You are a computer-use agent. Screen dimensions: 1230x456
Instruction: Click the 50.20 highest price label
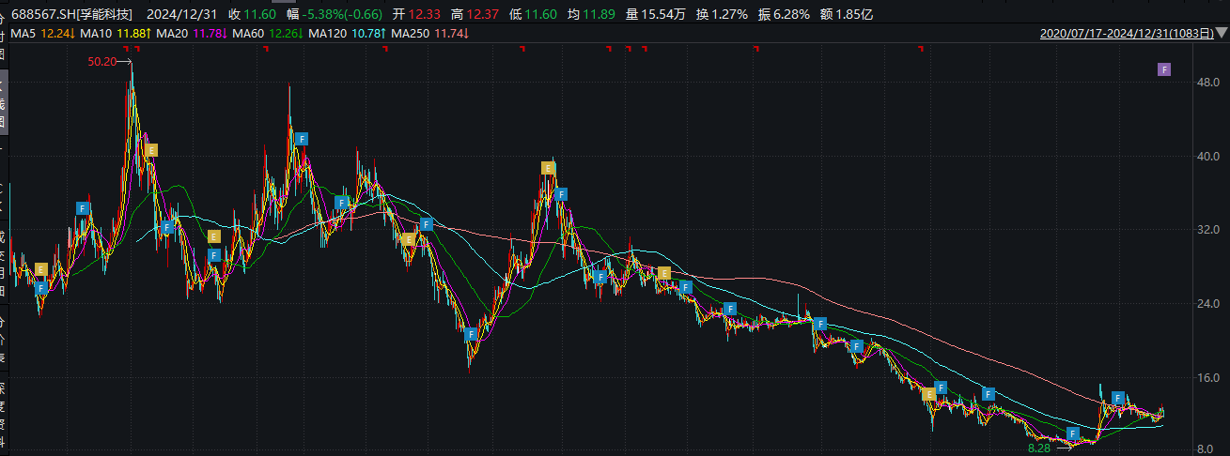tap(101, 61)
